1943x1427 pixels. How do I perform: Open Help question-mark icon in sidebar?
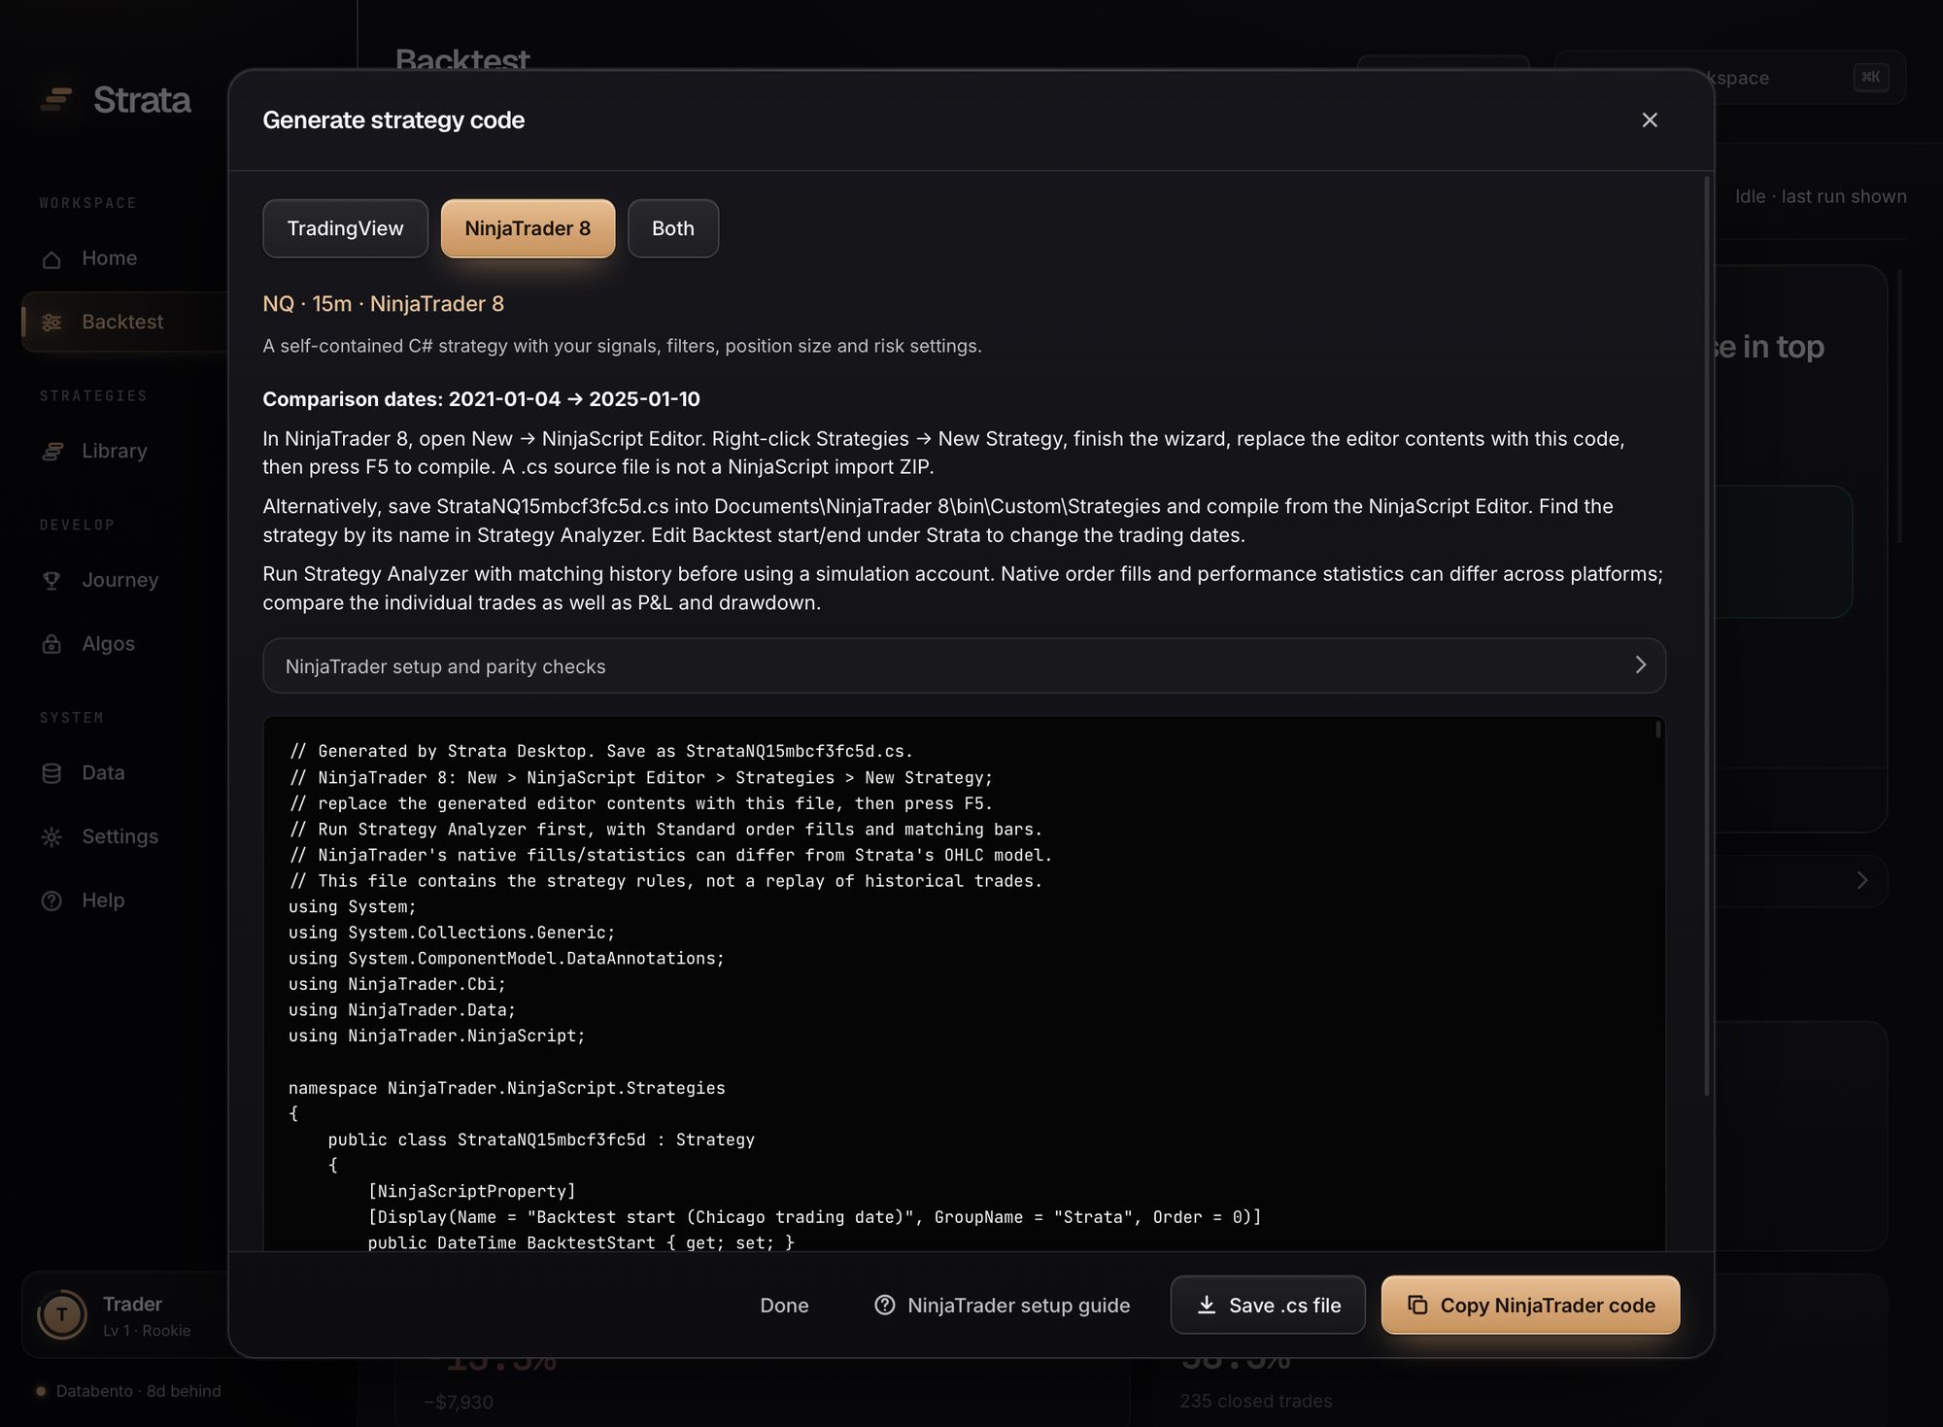click(51, 901)
